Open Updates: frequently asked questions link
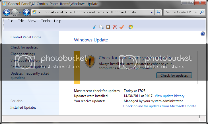This screenshot has width=208, height=124. coord(30,75)
